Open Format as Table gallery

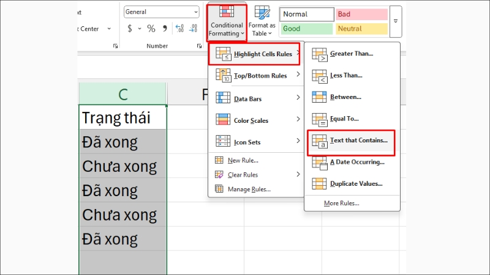[x=262, y=21]
